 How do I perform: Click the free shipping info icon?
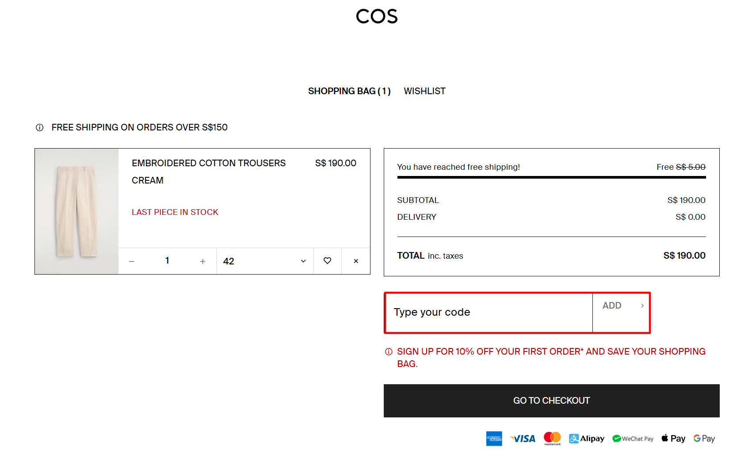[x=40, y=128]
